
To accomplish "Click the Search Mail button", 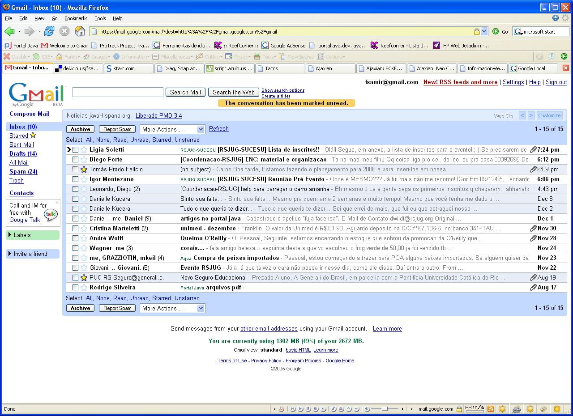I will coord(185,92).
